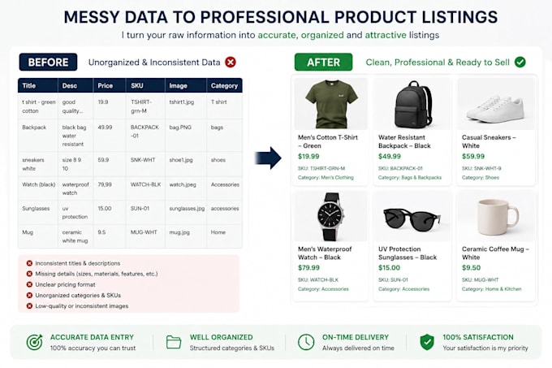The width and height of the screenshot is (552, 368).
Task: Click the target icon next to Accurate Data Entry
Action: (x=34, y=342)
